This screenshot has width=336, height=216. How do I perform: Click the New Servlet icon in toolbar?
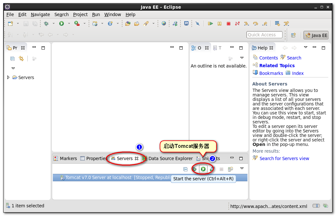(x=110, y=23)
